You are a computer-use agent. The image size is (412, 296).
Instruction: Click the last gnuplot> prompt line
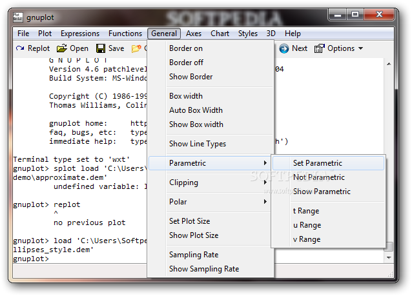pyautogui.click(x=31, y=259)
